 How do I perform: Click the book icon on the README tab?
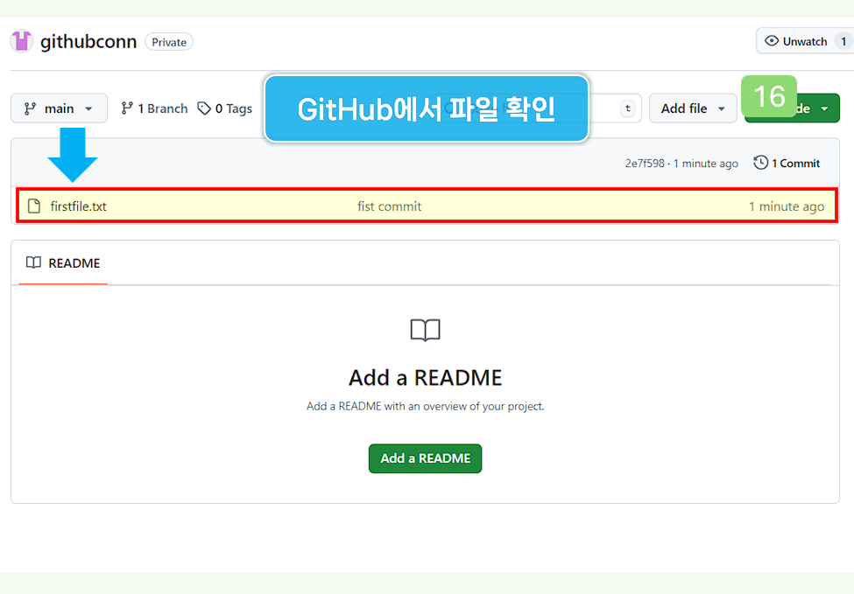pos(34,262)
